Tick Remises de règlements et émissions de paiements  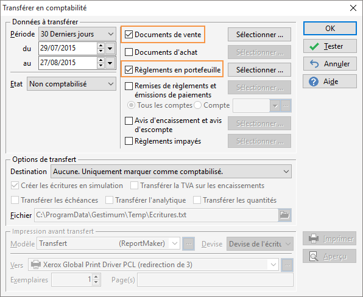129,86
